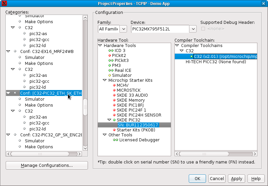Screen dimensions: 268x186
Task: Toggle the Supported Debug Header <none> checkbox
Action: (x=203, y=29)
